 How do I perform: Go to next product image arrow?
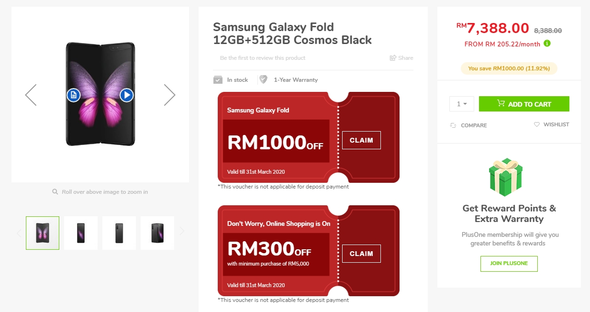point(169,95)
